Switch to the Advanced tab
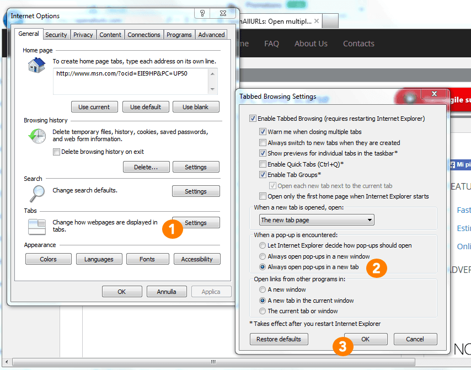 pyautogui.click(x=211, y=35)
